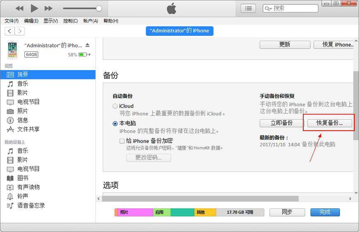359x232 pixels.
Task: Open the 编辑(E) menu
Action: 31,21
